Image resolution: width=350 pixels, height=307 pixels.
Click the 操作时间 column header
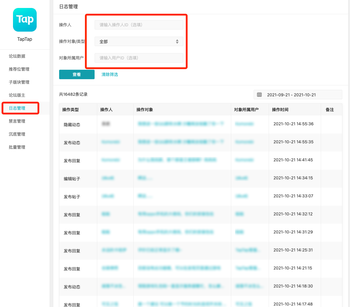coord(280,110)
